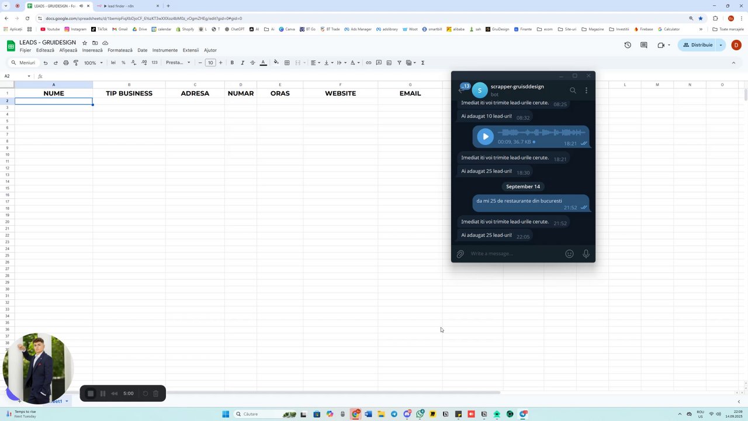Click the font size field

[x=210, y=63]
